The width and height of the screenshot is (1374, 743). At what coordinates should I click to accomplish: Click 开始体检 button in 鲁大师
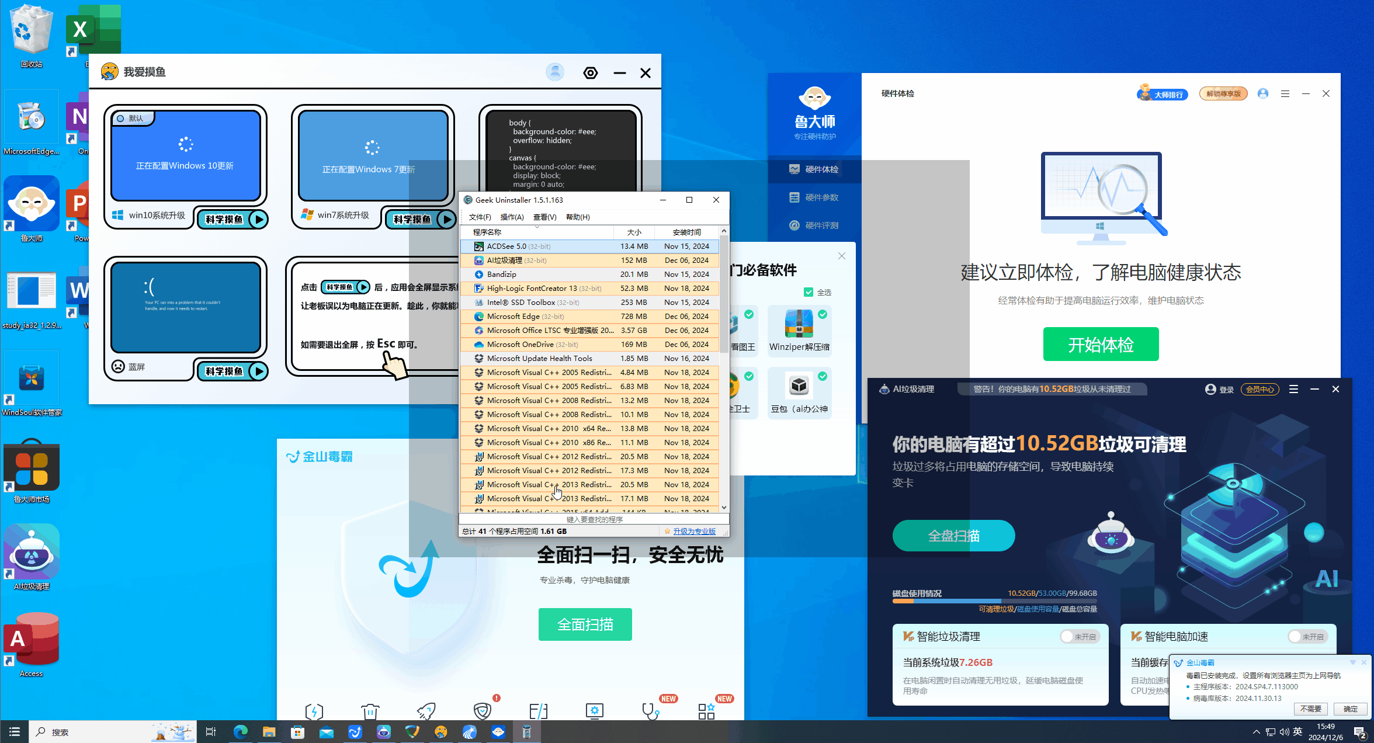1101,344
